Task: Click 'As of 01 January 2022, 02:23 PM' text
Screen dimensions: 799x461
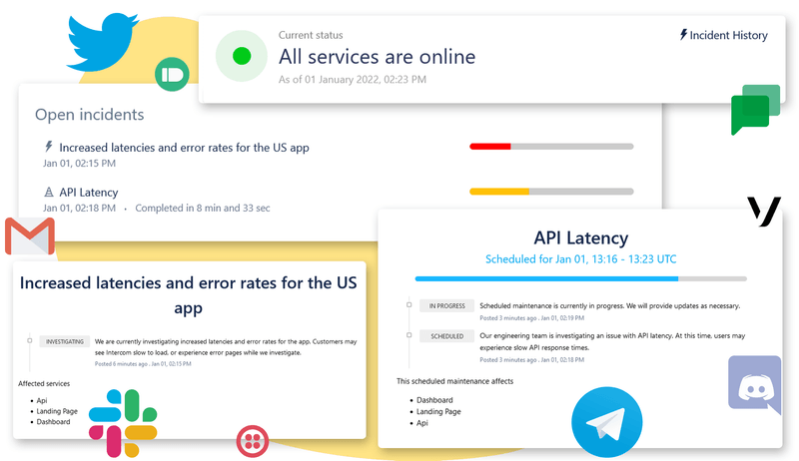Action: pyautogui.click(x=353, y=80)
